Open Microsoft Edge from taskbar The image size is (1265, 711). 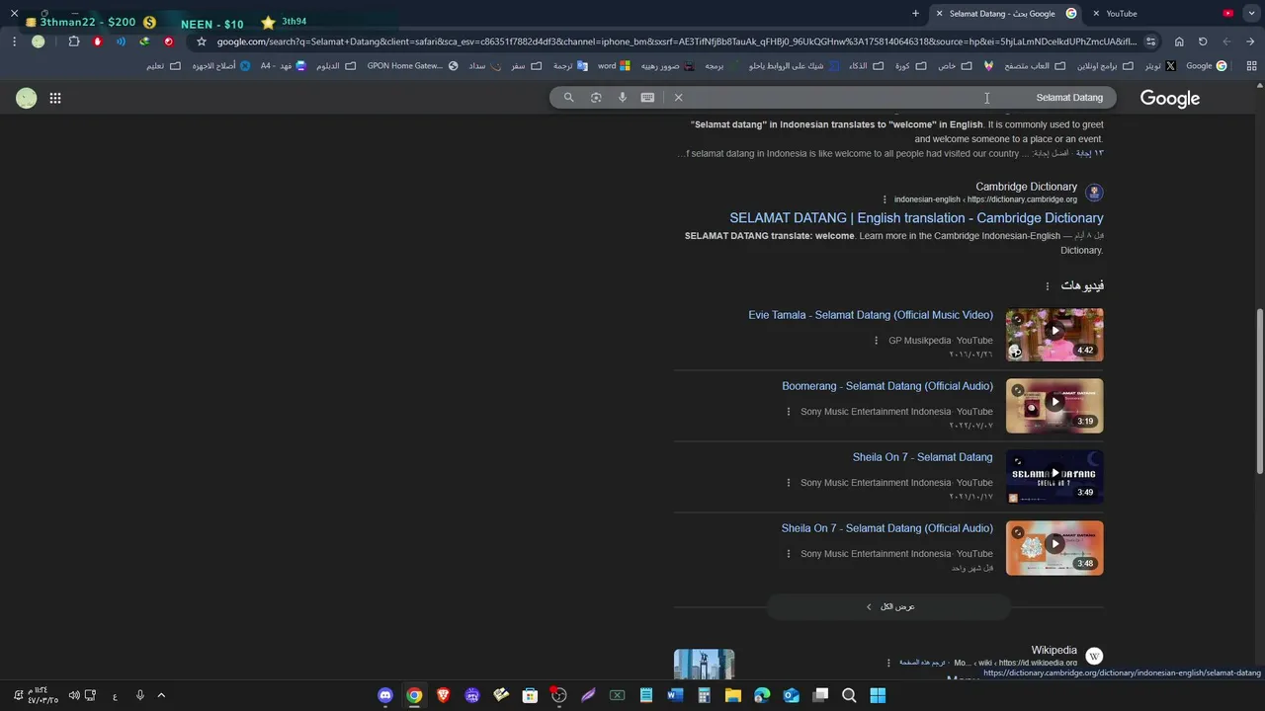tap(762, 695)
